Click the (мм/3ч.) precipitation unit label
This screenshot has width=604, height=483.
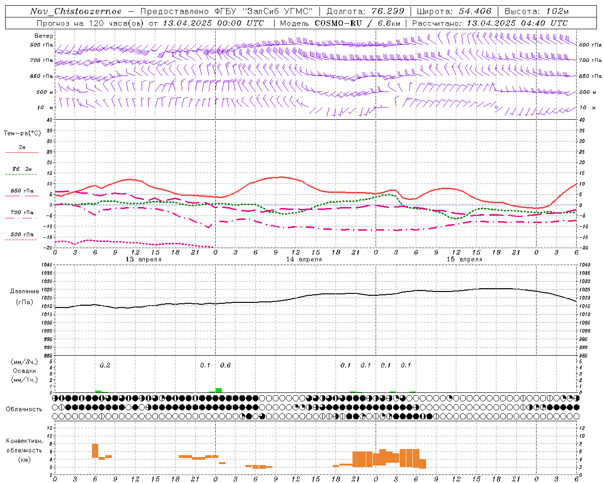24,362
